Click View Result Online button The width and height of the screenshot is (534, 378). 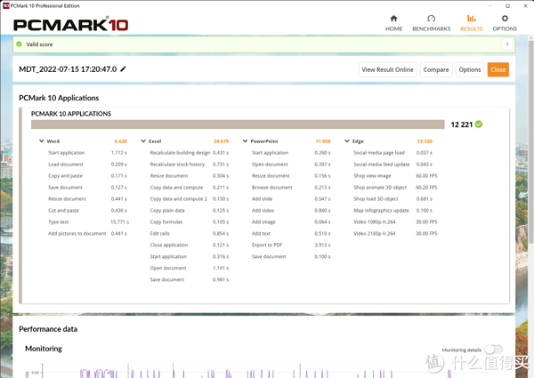387,69
